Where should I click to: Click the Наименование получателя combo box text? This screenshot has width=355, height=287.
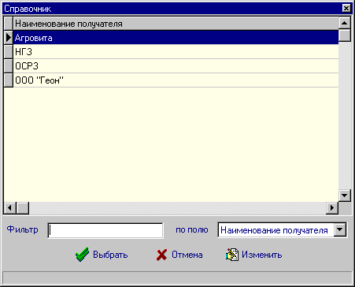tap(274, 230)
